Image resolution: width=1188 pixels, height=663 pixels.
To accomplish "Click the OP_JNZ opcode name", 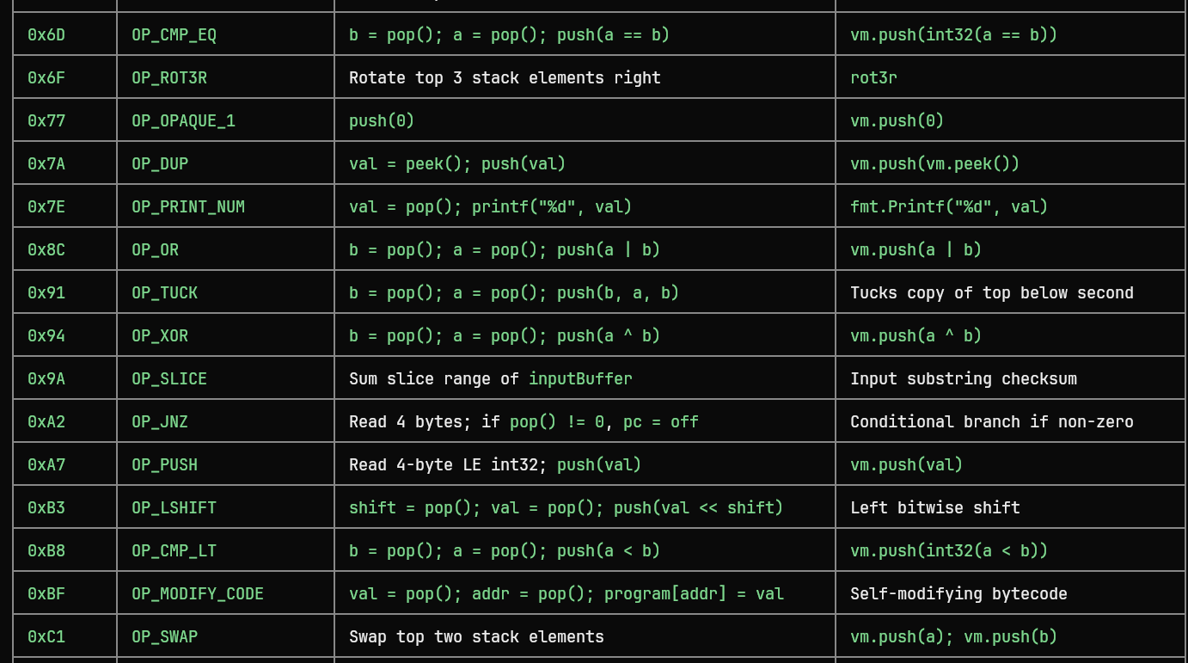I will tap(160, 422).
